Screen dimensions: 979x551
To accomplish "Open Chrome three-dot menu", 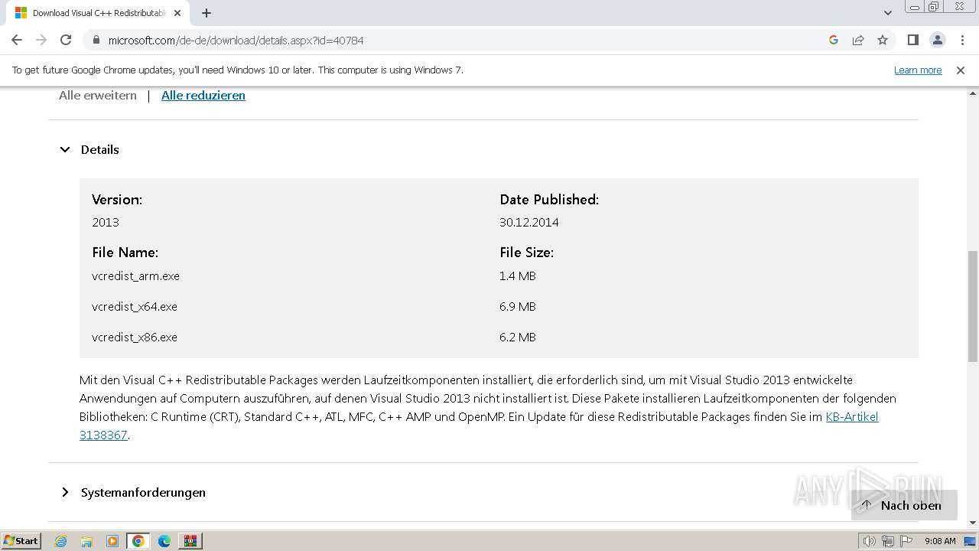I will [962, 40].
